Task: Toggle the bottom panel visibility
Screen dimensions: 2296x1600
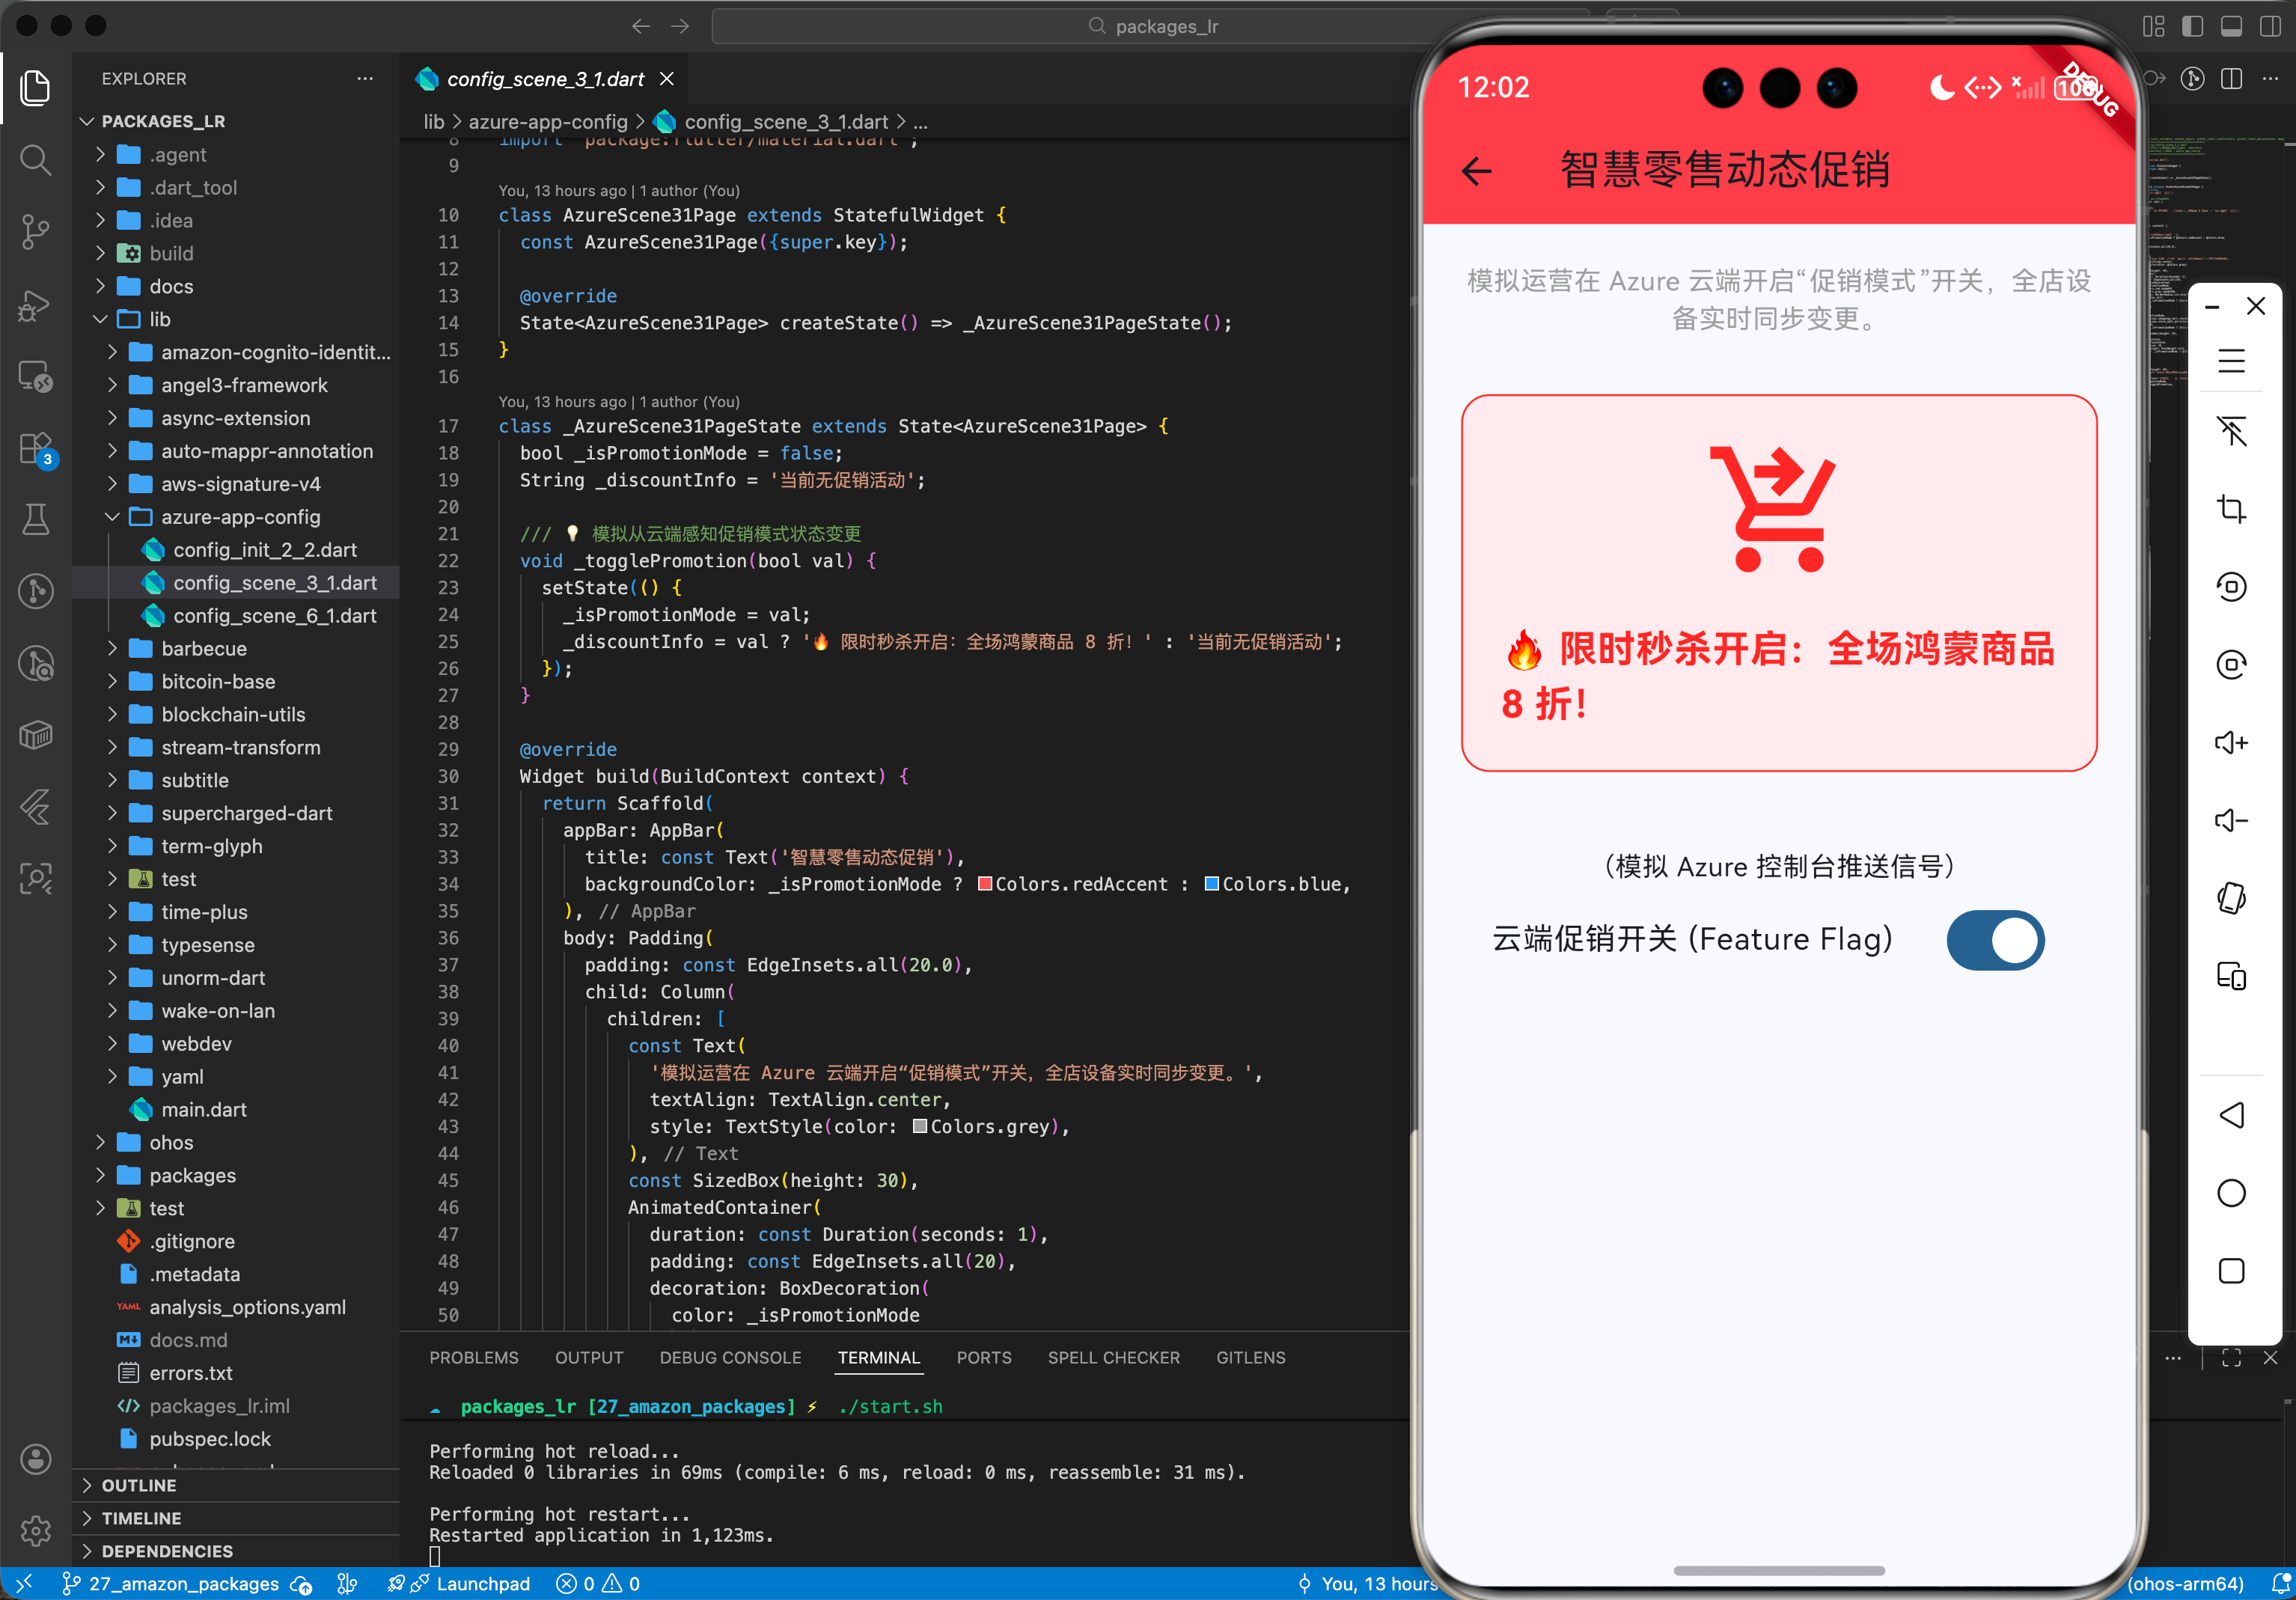Action: pyautogui.click(x=2231, y=26)
